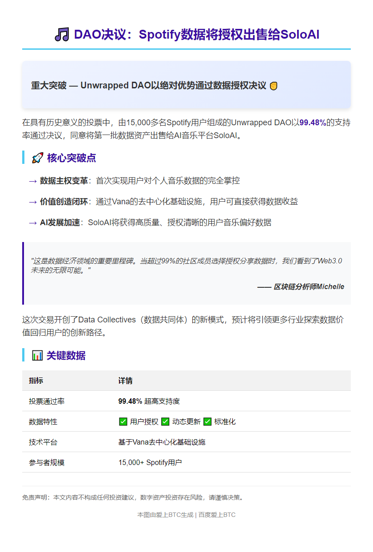Click the 指标 table column header
This screenshot has height=552, width=373.
pyautogui.click(x=36, y=381)
